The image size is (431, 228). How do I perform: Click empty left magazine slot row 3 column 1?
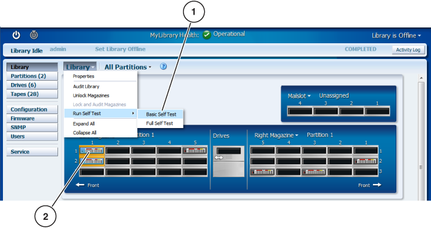(x=92, y=172)
